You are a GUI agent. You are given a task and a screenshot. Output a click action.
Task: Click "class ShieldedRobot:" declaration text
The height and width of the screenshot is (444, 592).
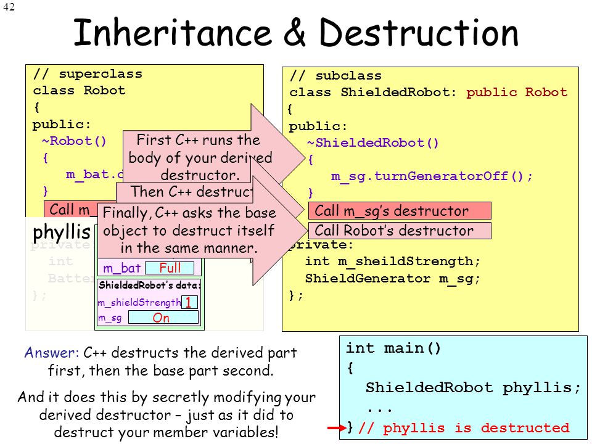[373, 92]
